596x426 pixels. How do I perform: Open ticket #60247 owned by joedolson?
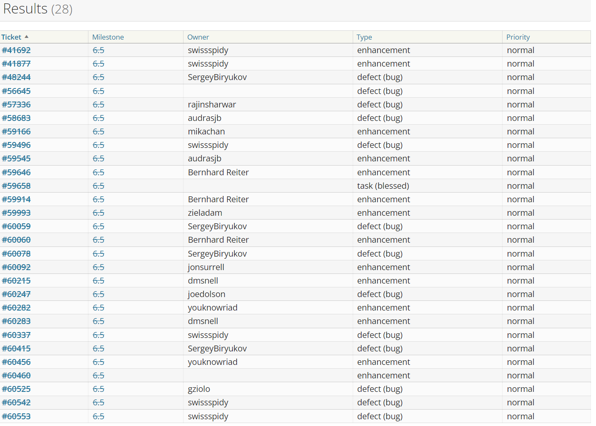(x=16, y=294)
